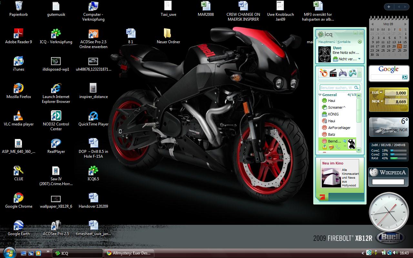Click the Google gadget search magnifier button

[x=405, y=77]
